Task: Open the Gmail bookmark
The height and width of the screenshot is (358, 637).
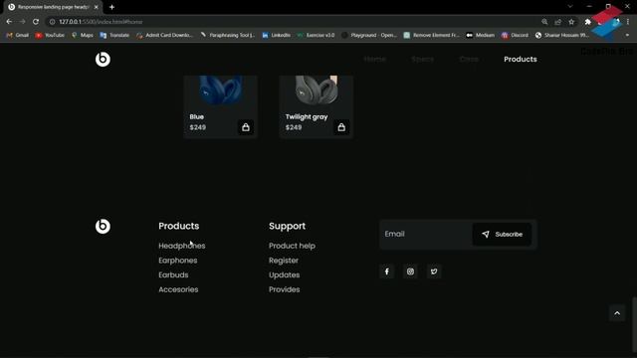Action: coord(18,36)
